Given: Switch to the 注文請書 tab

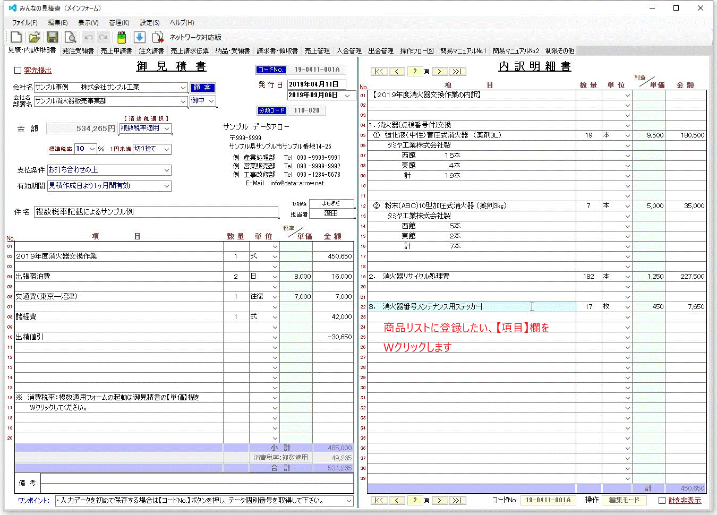Looking at the screenshot, I should click(151, 51).
